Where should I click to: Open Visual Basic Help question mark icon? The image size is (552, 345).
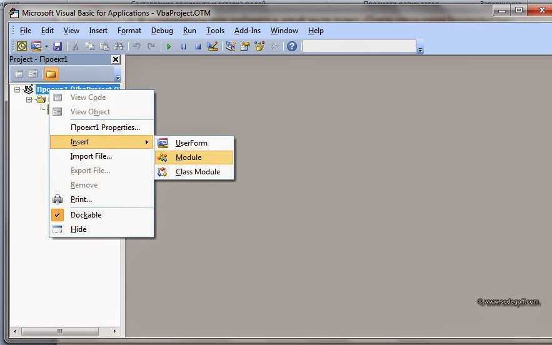[292, 46]
